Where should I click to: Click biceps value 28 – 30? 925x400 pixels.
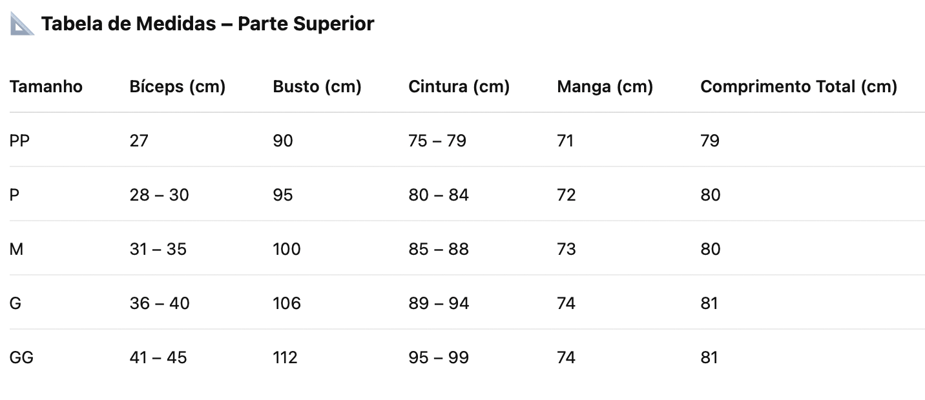[x=160, y=195]
